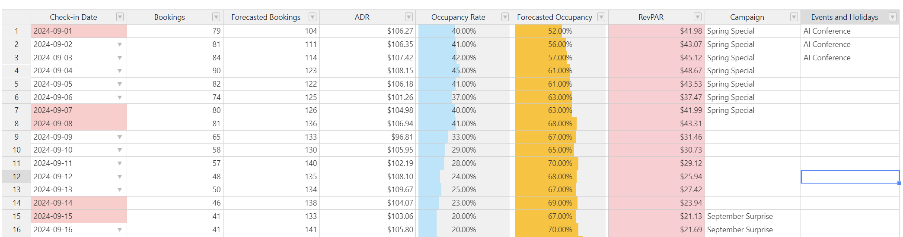Open the Events and Holidays filter dropdown
This screenshot has height=237, width=903.
pos(893,17)
